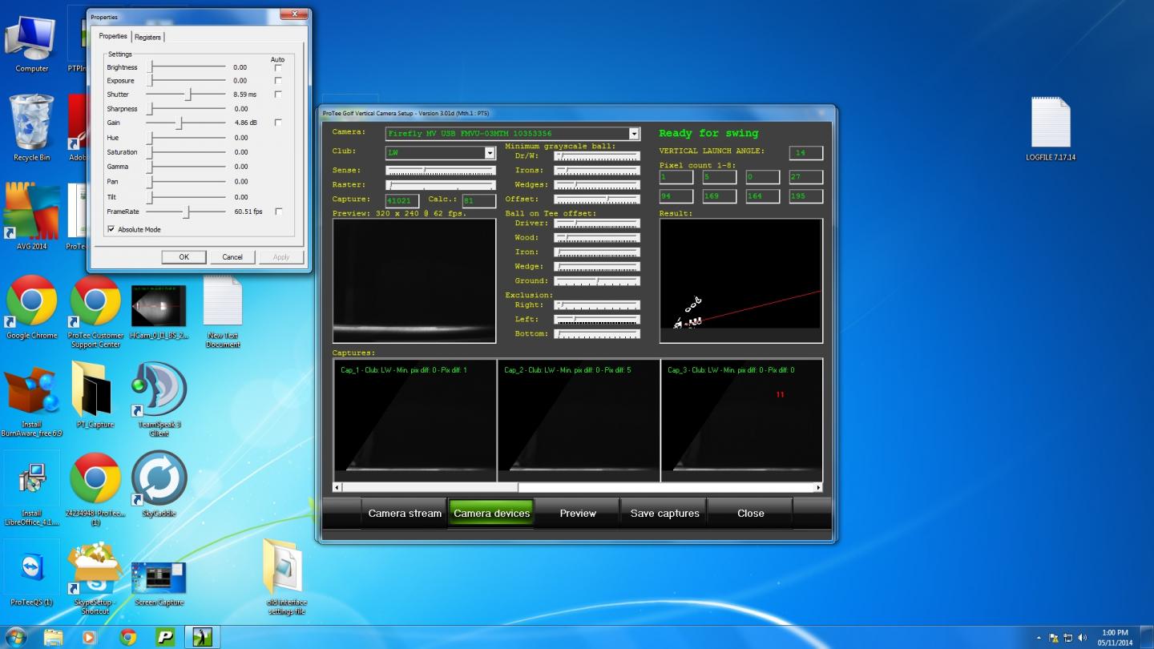Switch to the Registers tab
1154x649 pixels.
tap(147, 37)
